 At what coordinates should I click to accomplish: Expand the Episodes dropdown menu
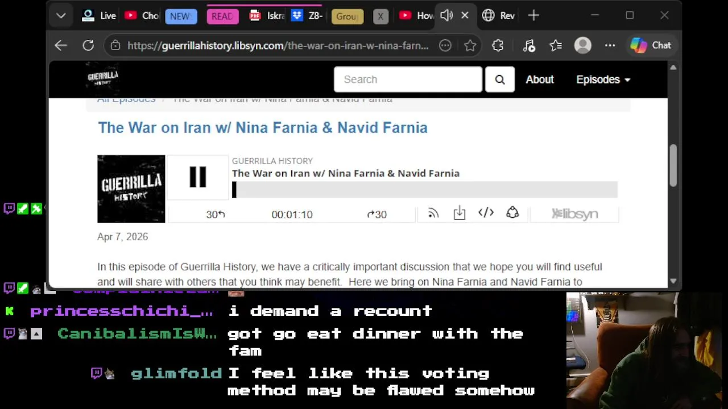pyautogui.click(x=603, y=80)
